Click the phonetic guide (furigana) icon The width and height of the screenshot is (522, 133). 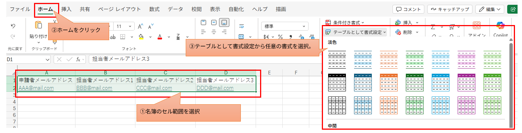click(178, 36)
